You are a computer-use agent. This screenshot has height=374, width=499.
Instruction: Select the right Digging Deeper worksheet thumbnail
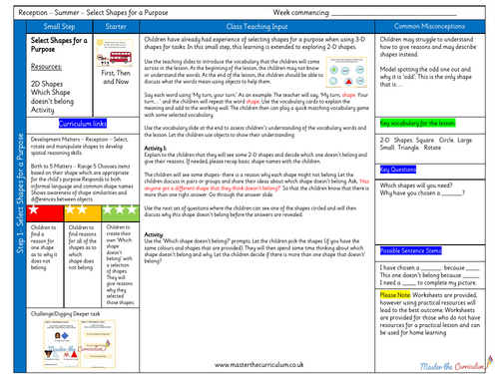coord(98,344)
